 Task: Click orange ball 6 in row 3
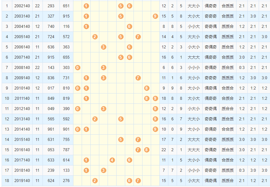130,27
